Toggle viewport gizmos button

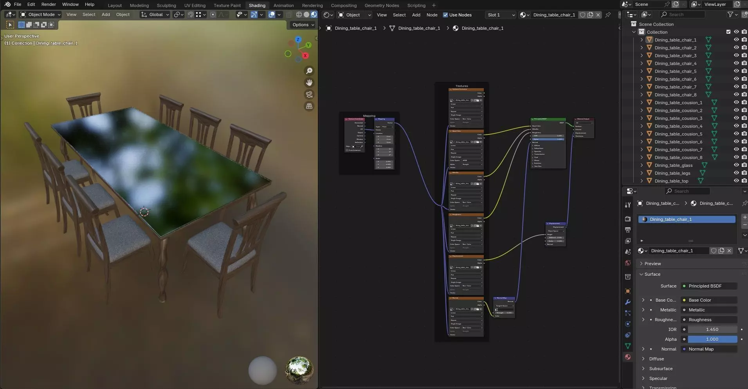(x=254, y=15)
